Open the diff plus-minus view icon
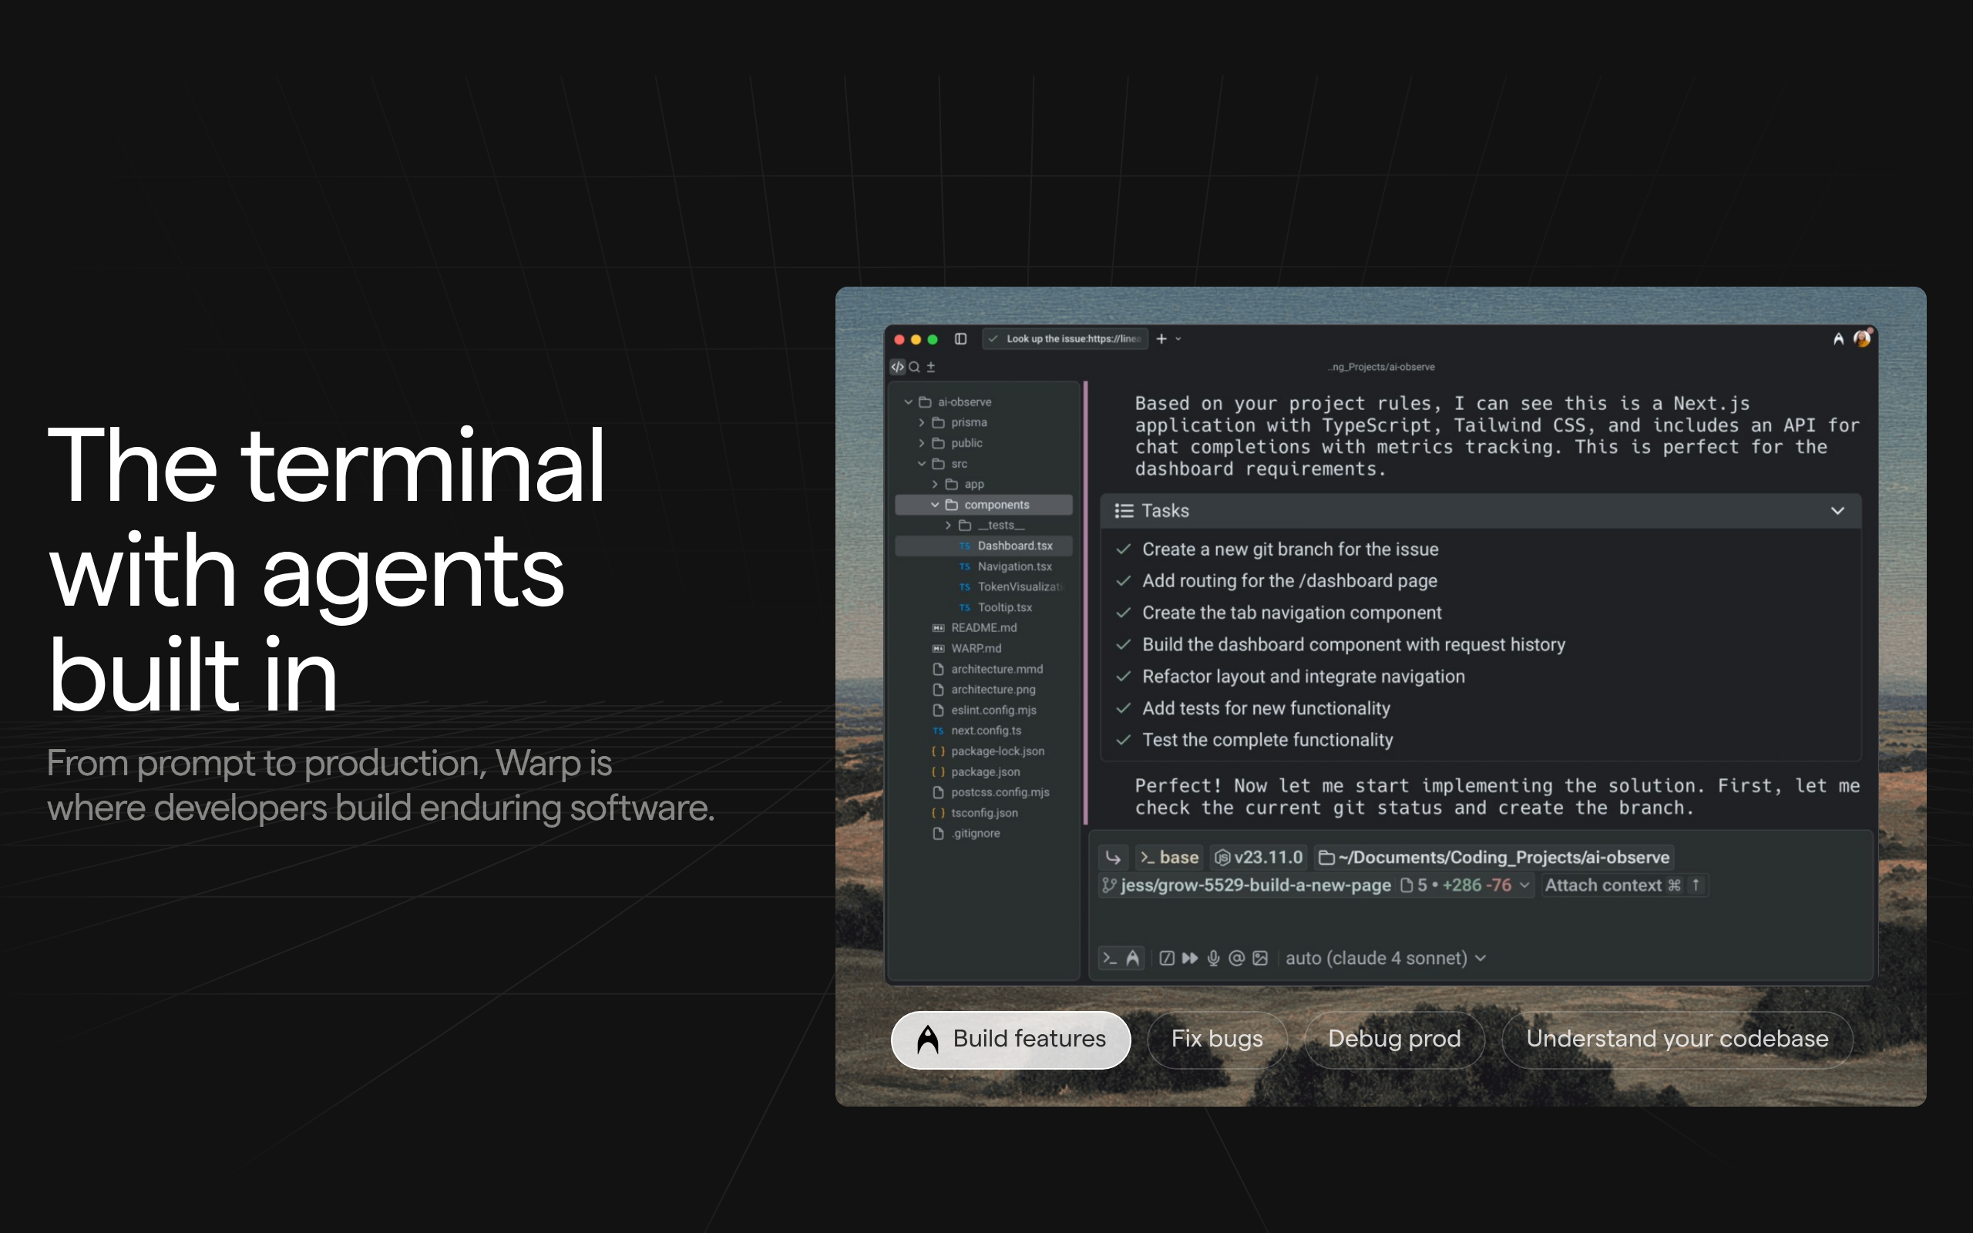 tap(931, 367)
